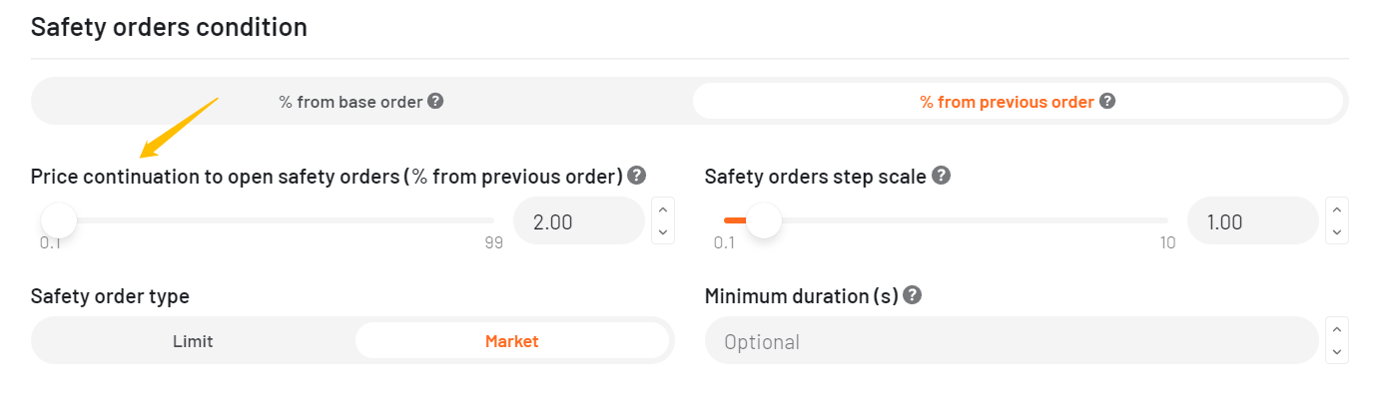This screenshot has height=415, width=1377.
Task: Increase step scale value with up arrow
Action: point(1338,209)
